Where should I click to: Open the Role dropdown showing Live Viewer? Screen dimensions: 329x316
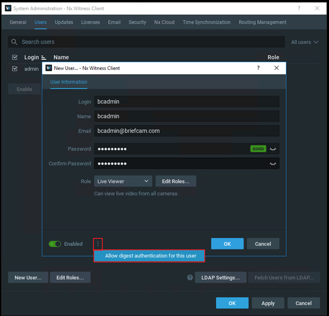pyautogui.click(x=123, y=181)
